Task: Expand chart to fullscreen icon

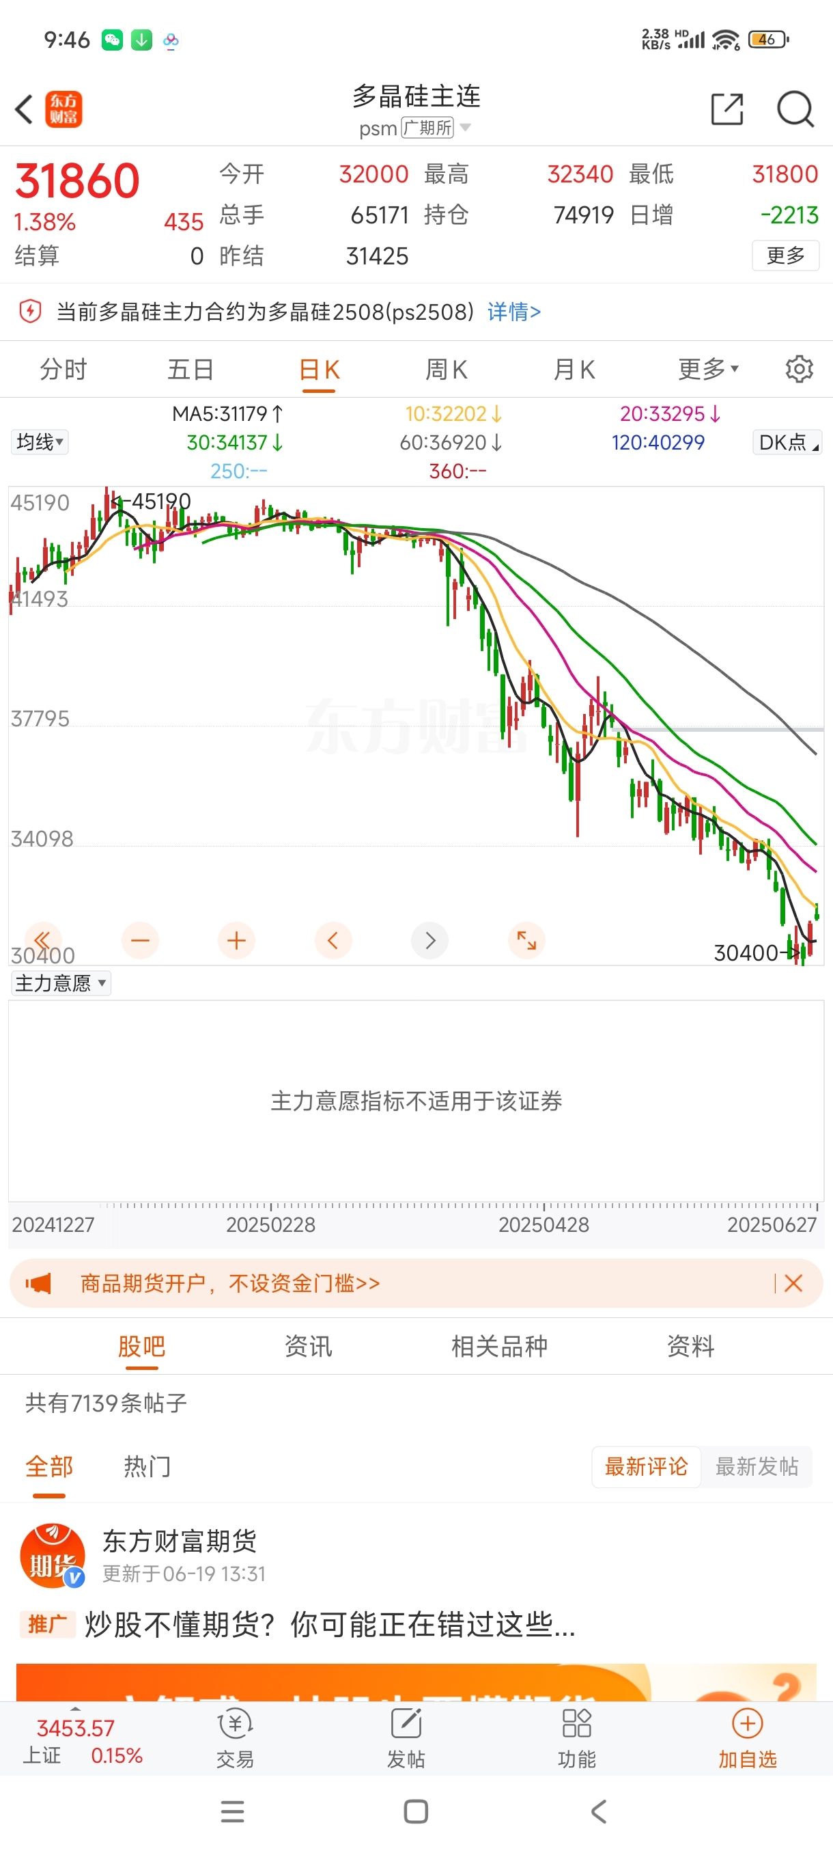Action: coord(526,939)
